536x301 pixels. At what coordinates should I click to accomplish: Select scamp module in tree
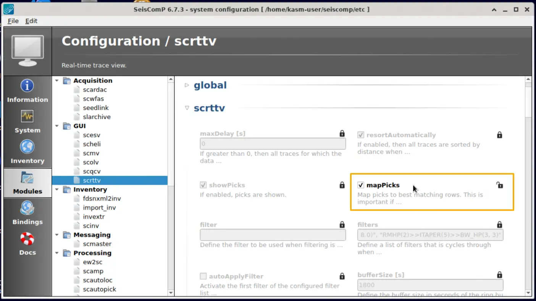click(93, 271)
